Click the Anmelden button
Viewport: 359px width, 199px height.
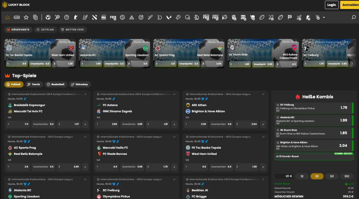pyautogui.click(x=350, y=5)
